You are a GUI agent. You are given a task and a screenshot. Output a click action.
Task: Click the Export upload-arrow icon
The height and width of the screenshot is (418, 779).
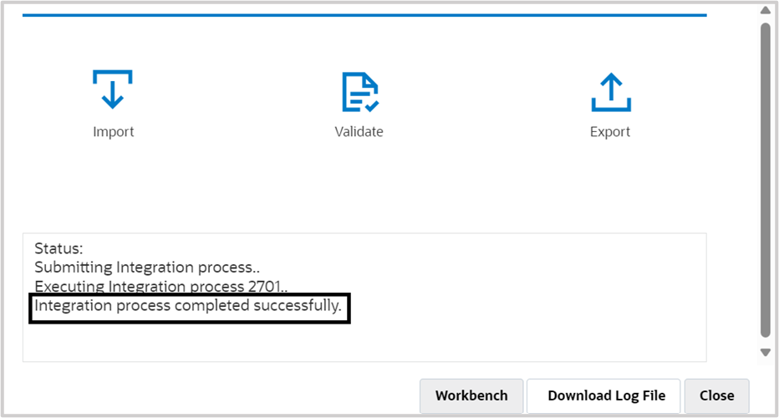[610, 92]
